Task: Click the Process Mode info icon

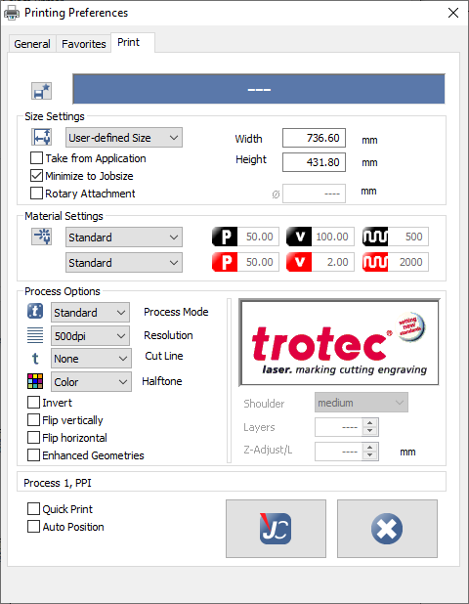Action: [35, 311]
